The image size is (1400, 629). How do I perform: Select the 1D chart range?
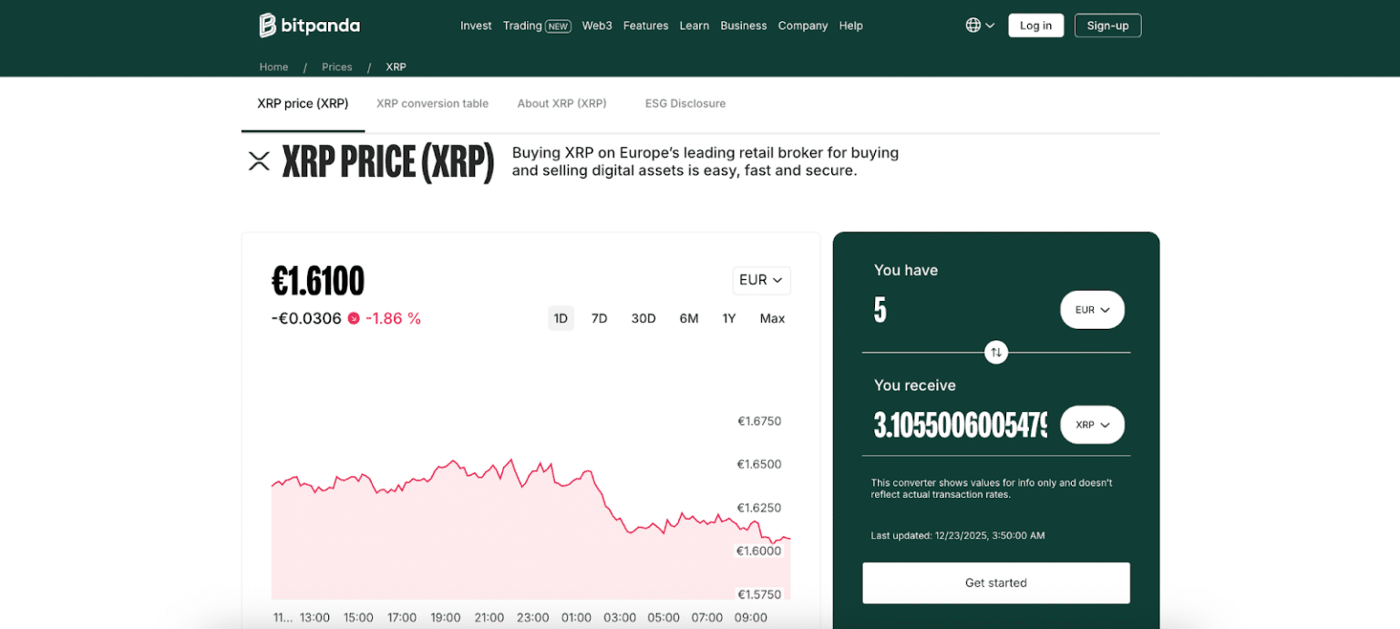click(x=561, y=318)
